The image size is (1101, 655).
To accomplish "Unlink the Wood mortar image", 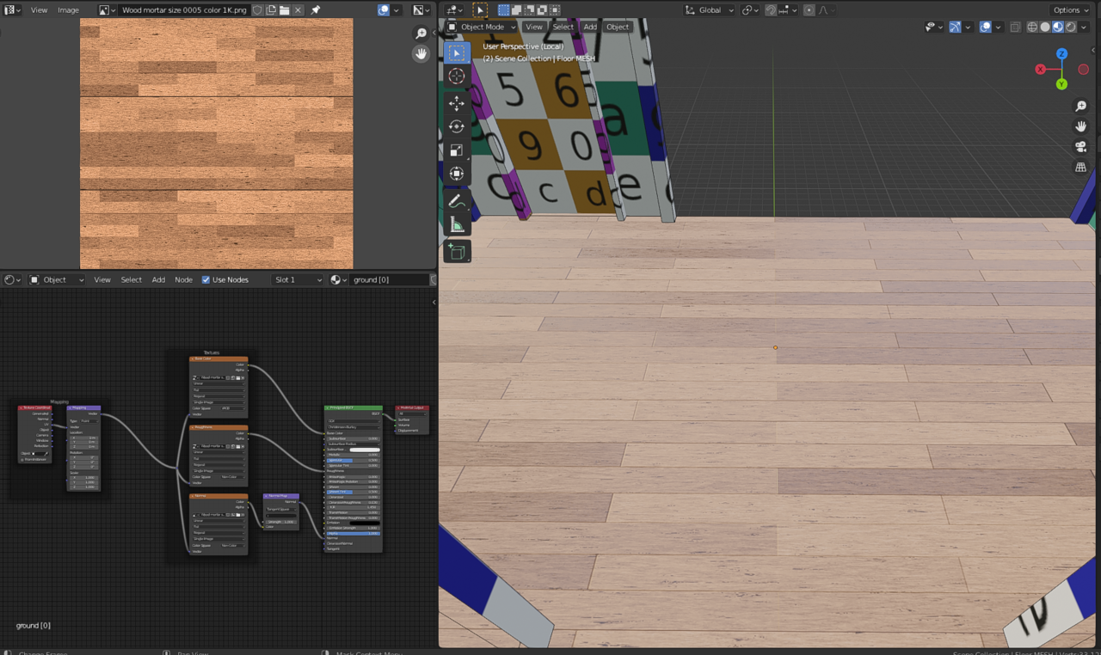I will 298,10.
